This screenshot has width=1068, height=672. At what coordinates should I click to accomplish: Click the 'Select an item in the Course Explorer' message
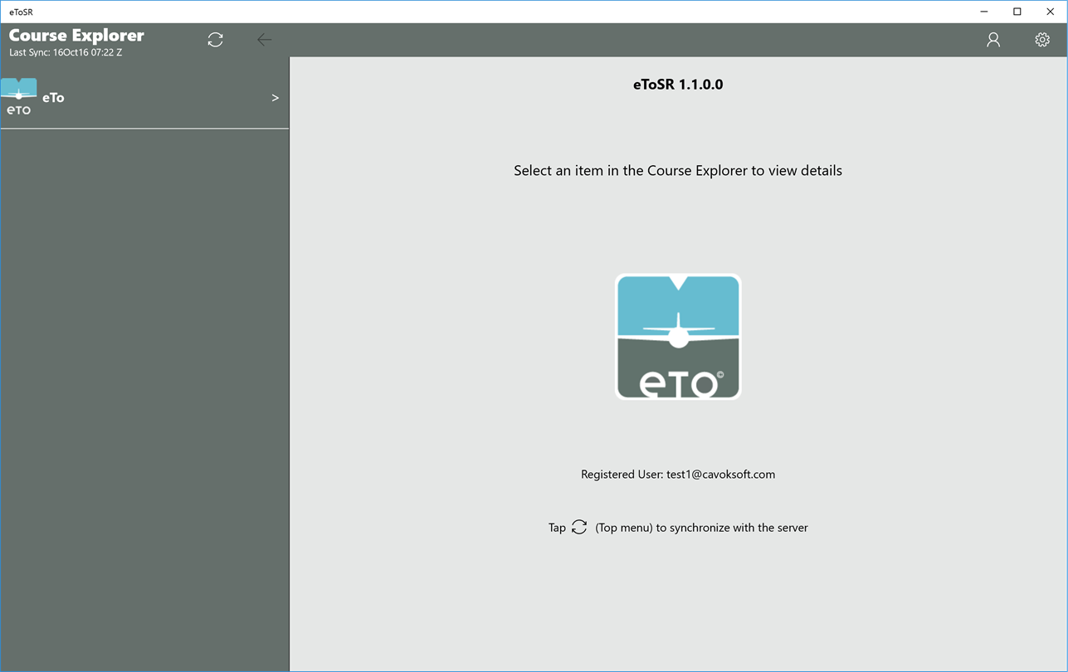678,170
